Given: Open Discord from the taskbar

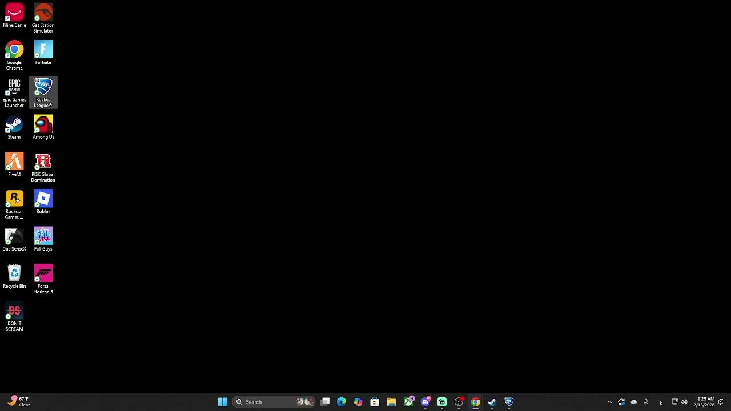Looking at the screenshot, I should coord(425,402).
